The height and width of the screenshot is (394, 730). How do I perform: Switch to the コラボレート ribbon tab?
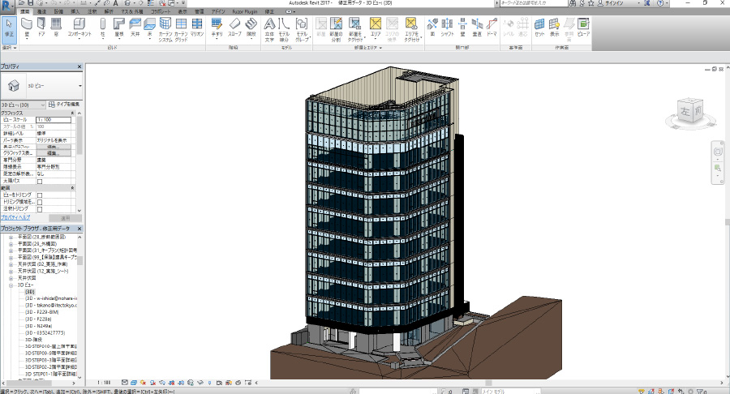160,11
